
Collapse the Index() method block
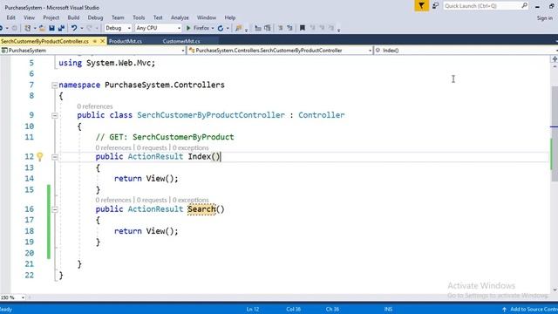click(54, 157)
